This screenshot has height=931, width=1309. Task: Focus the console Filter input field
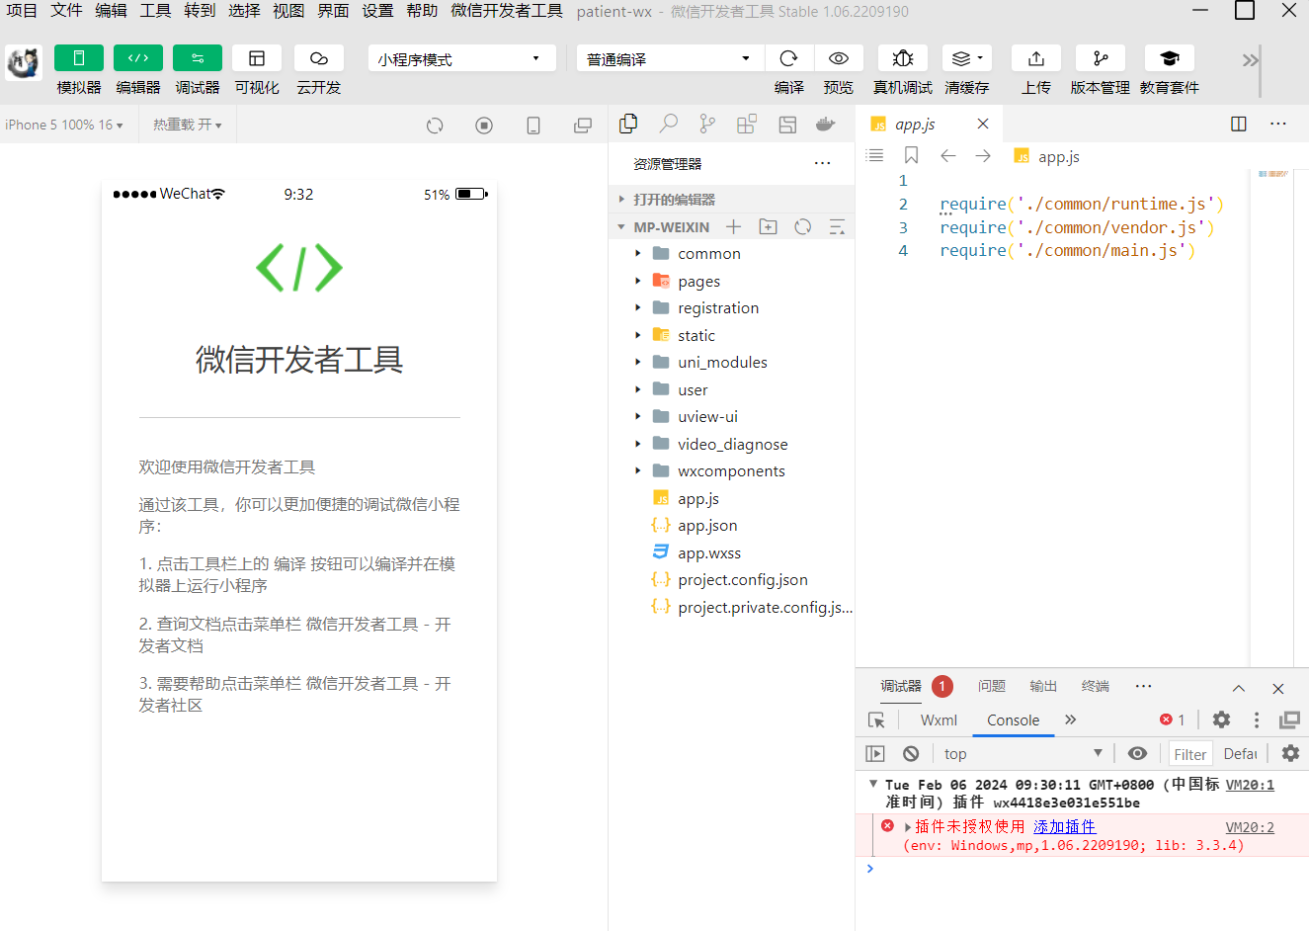coord(1189,754)
